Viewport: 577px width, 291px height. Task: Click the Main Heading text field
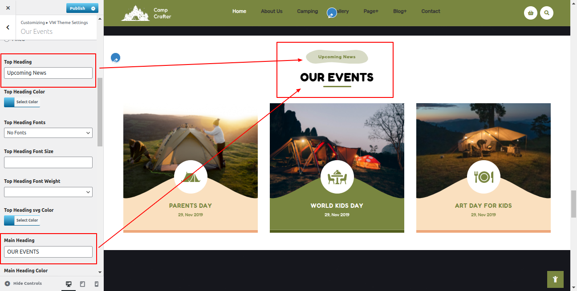48,252
